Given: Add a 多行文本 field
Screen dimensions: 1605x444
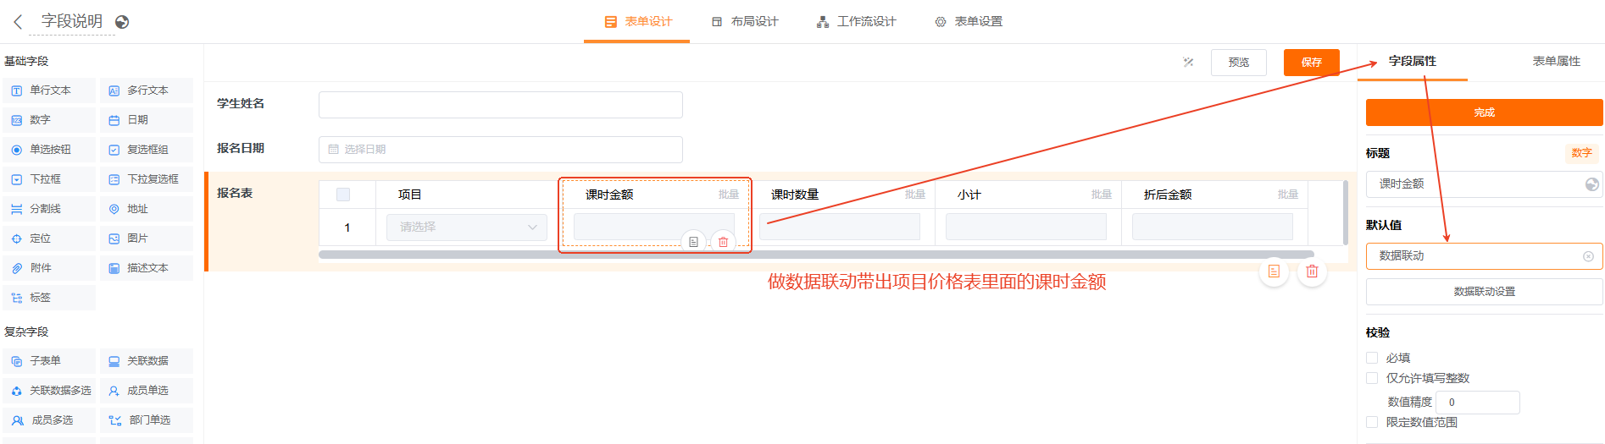Looking at the screenshot, I should coord(147,90).
